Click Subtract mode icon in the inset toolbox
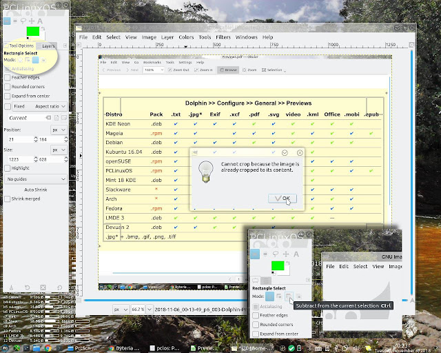Screen dimensions: 441x353 point(289,296)
